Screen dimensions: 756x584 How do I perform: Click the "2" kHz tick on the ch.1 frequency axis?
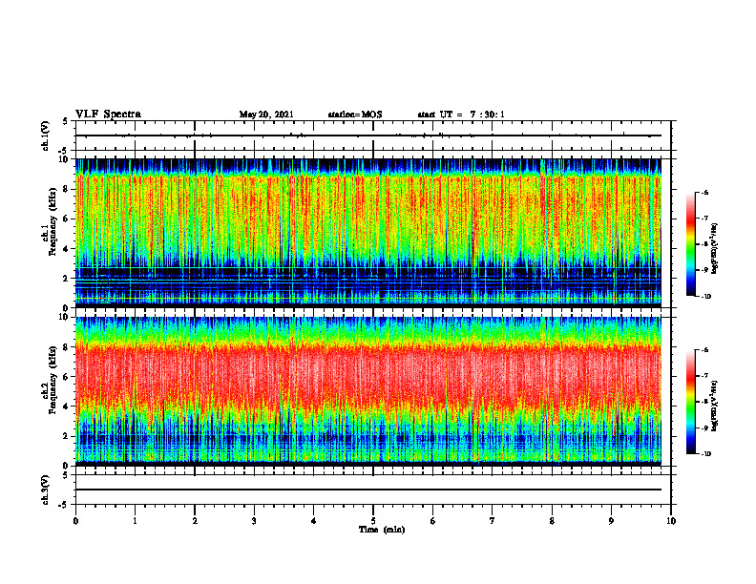[67, 278]
